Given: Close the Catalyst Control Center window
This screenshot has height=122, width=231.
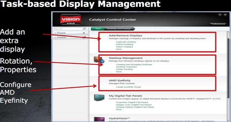Looking at the screenshot, I should (x=225, y=15).
